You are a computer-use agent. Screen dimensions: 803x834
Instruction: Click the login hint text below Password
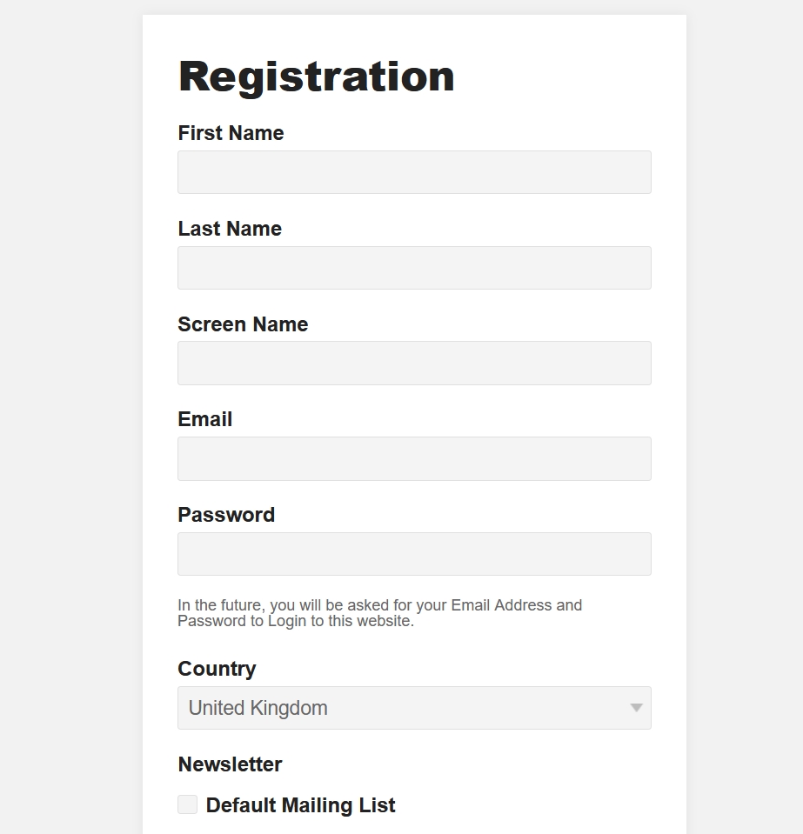pos(379,613)
